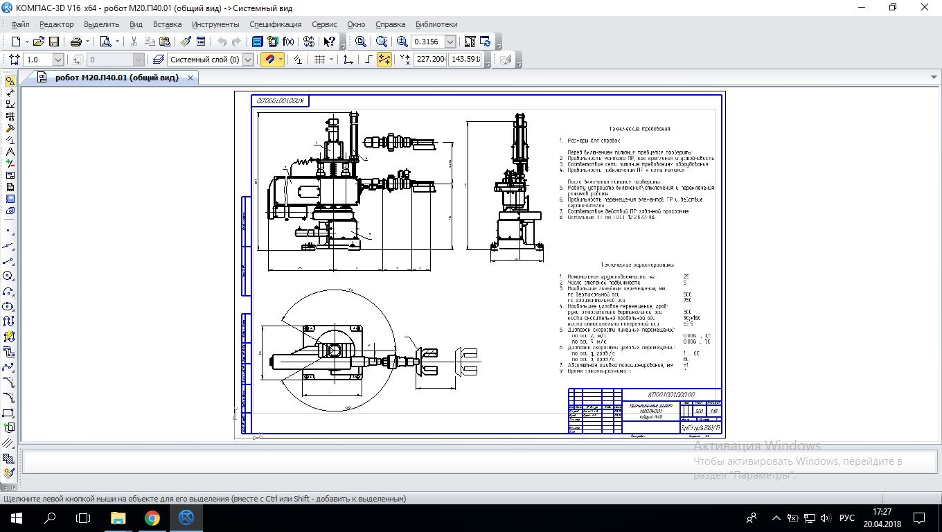The width and height of the screenshot is (942, 532).
Task: Open the Variables f(x) panel
Action: point(288,42)
